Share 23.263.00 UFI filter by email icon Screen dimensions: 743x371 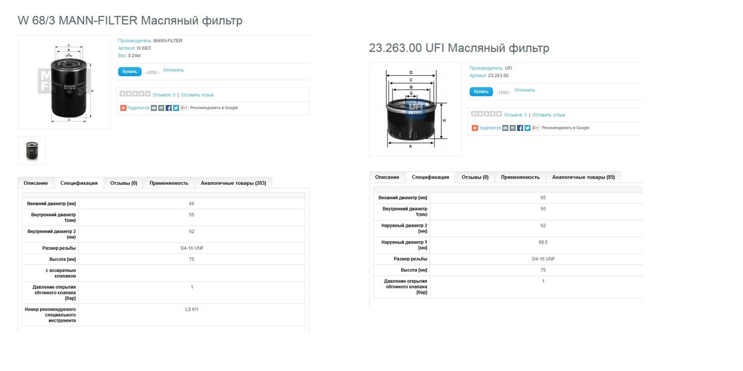(505, 128)
